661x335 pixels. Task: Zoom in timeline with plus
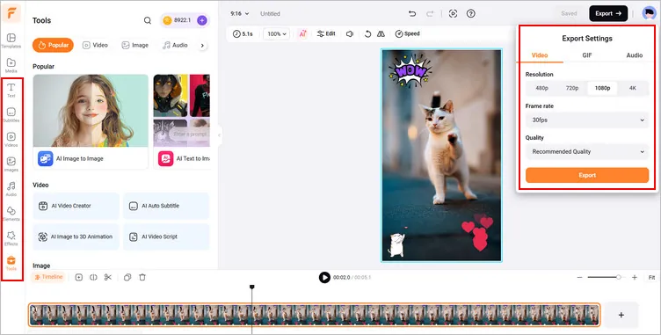tap(635, 277)
